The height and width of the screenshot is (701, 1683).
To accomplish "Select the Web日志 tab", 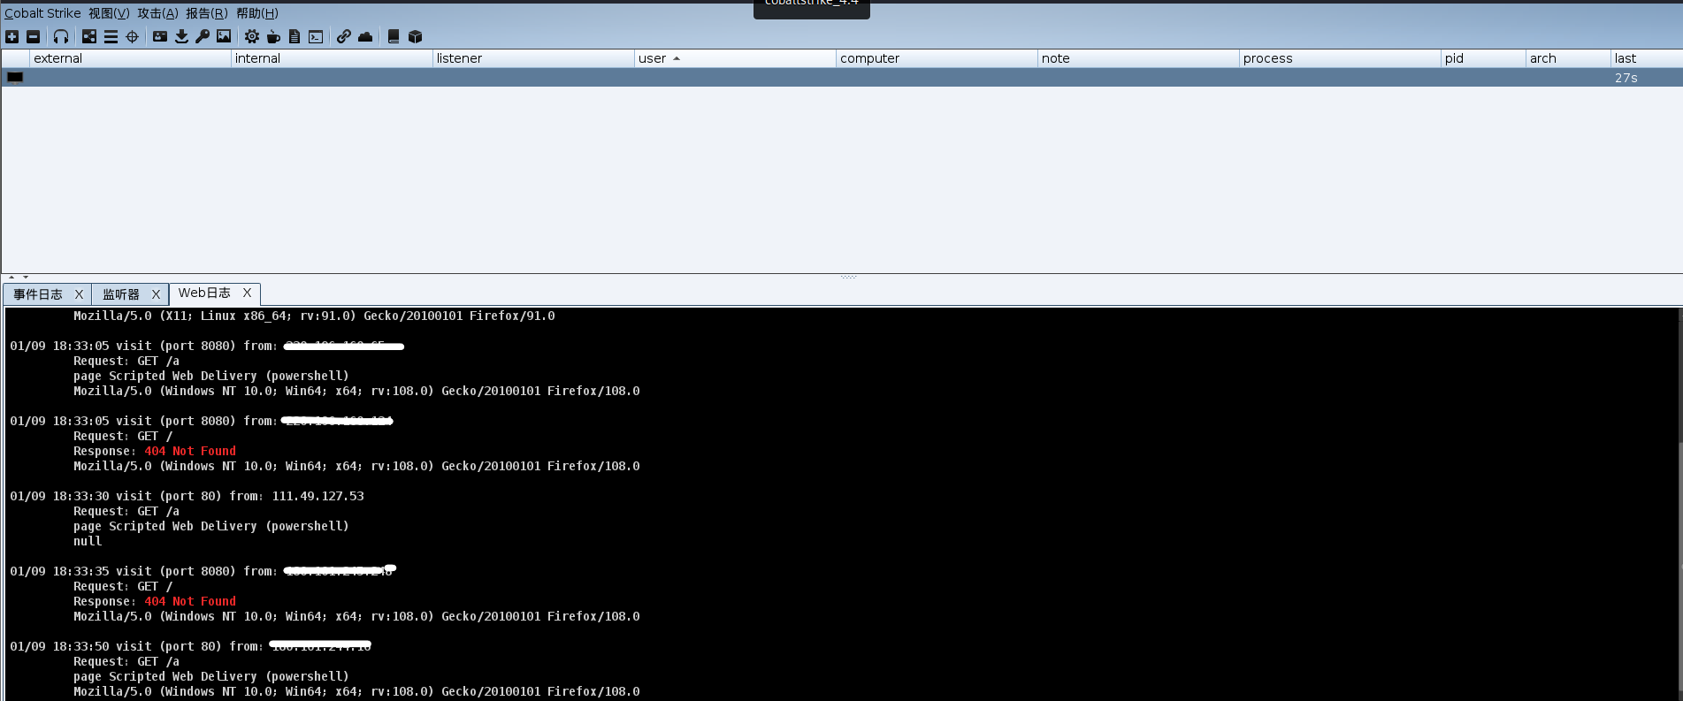I will tap(204, 293).
